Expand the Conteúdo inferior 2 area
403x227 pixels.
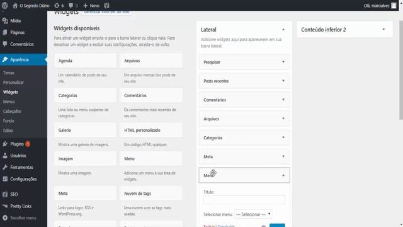coord(383,30)
